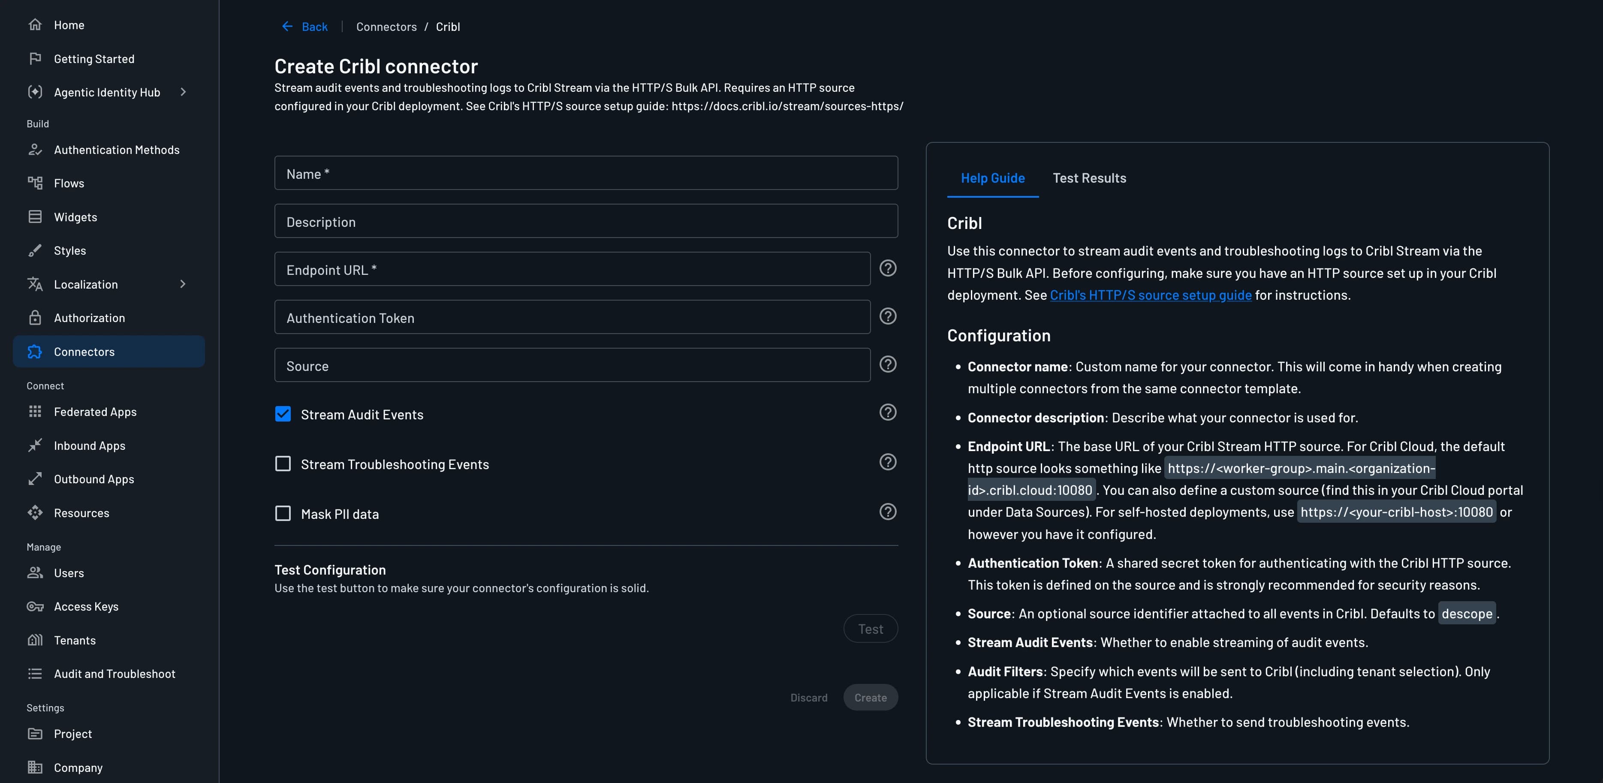Go to Federated Apps in the sidebar
This screenshot has height=783, width=1603.
[x=109, y=411]
